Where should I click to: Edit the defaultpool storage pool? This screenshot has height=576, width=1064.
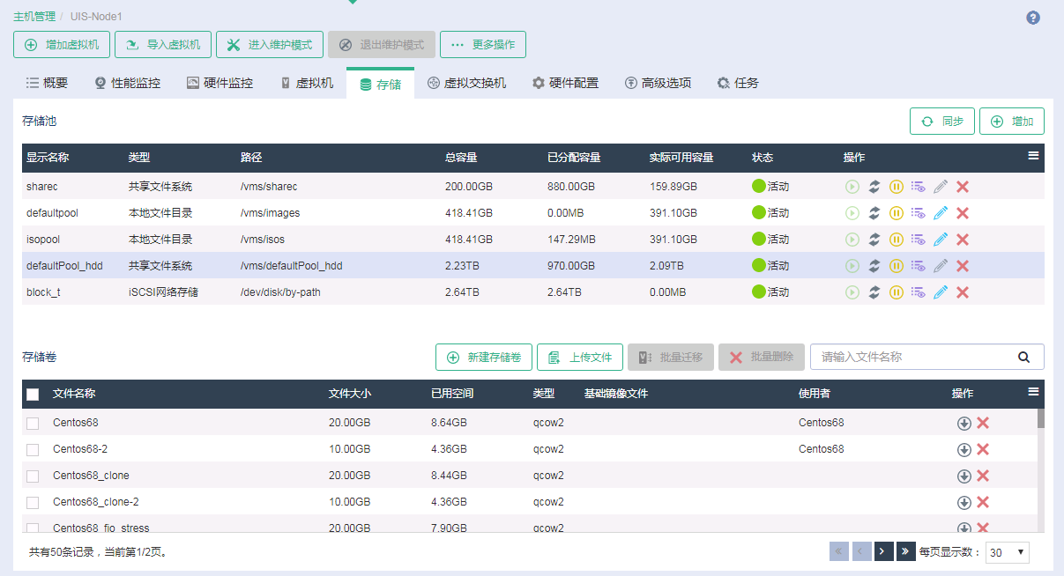(941, 213)
